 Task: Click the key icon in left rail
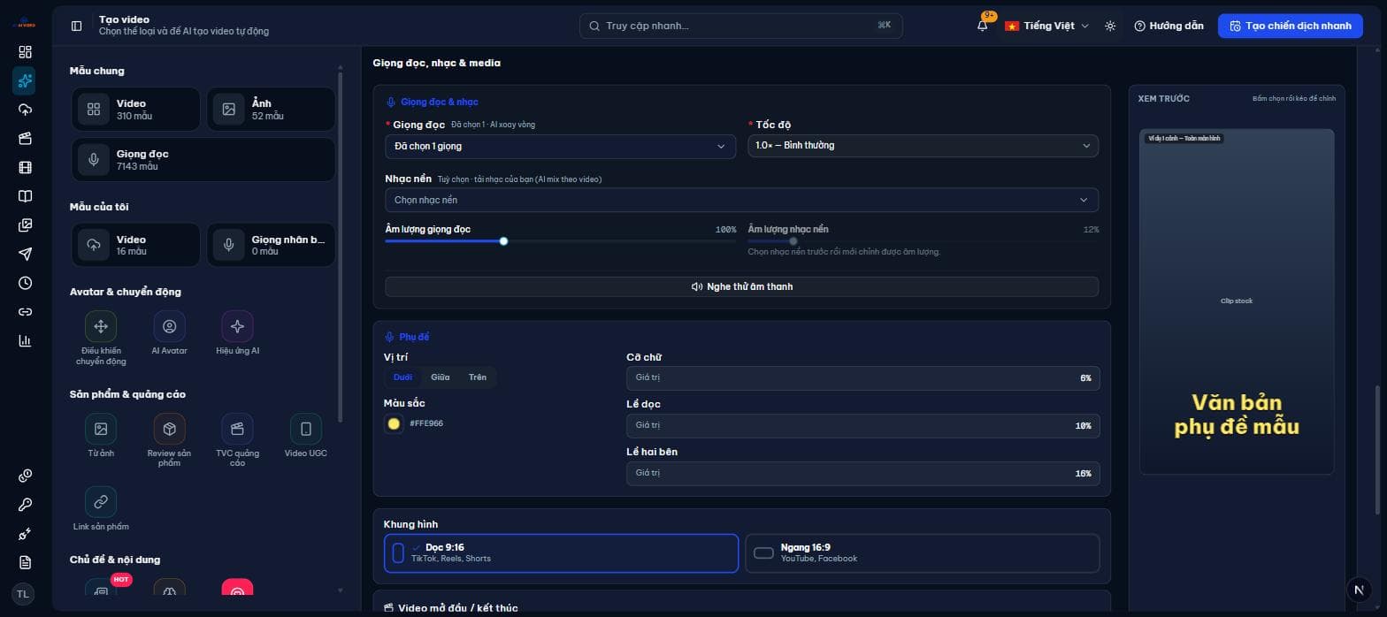tap(25, 505)
